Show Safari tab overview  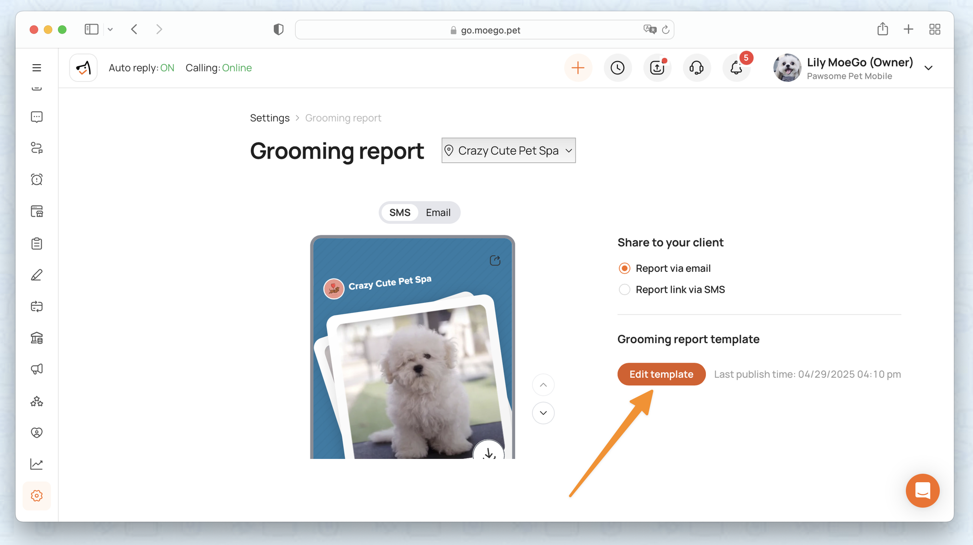point(935,29)
